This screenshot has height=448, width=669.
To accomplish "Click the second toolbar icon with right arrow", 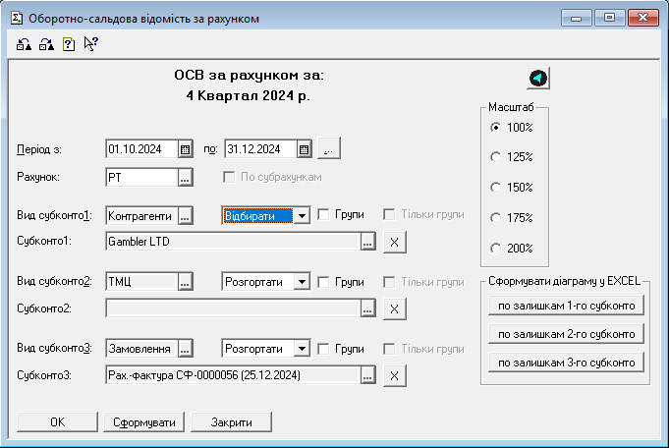I will click(x=46, y=43).
